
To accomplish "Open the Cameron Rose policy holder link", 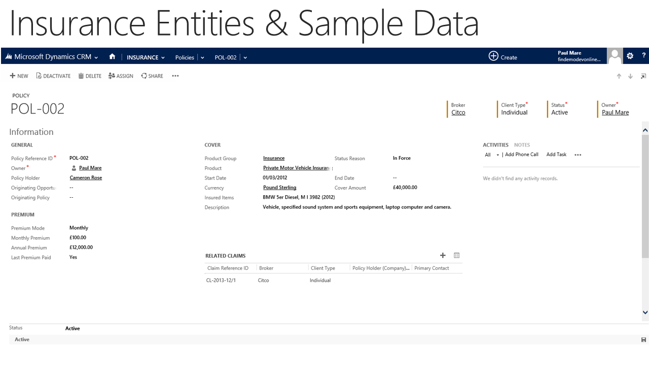I will (x=86, y=178).
